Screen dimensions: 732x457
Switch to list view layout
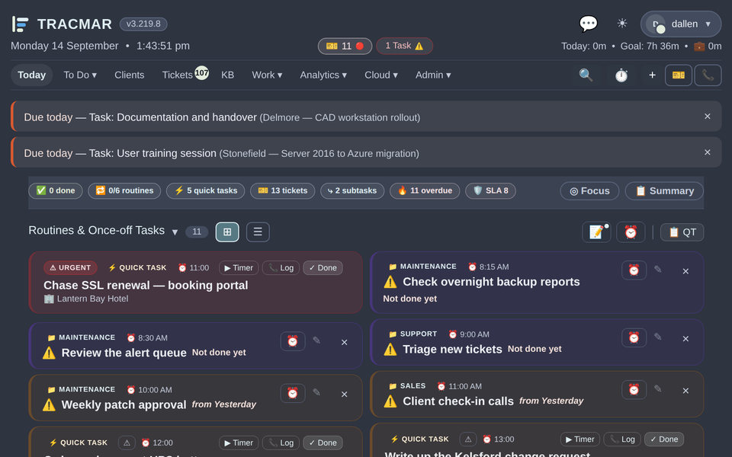[258, 232]
